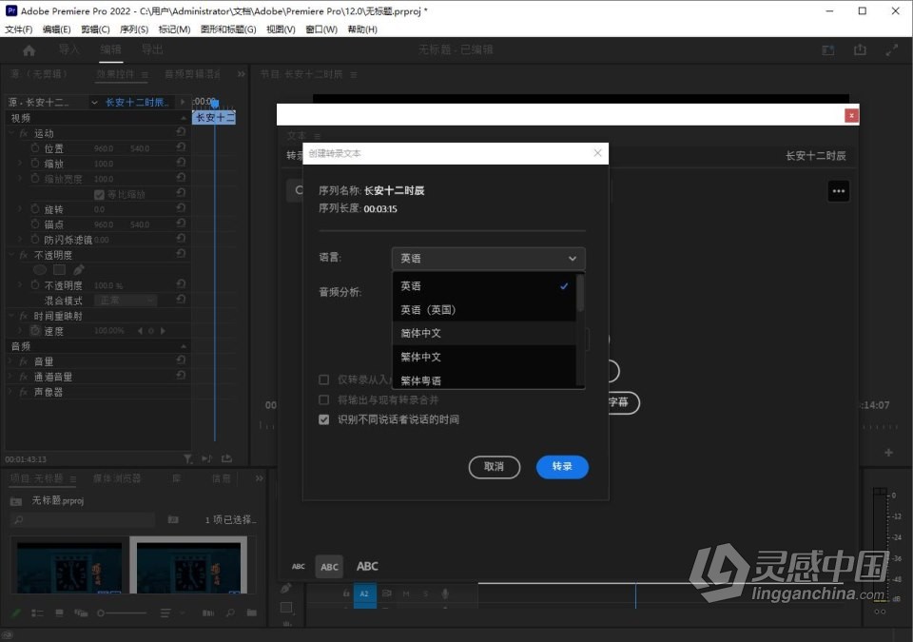Image resolution: width=913 pixels, height=642 pixels.
Task: Reset the 音量 audio effect
Action: pyautogui.click(x=181, y=360)
